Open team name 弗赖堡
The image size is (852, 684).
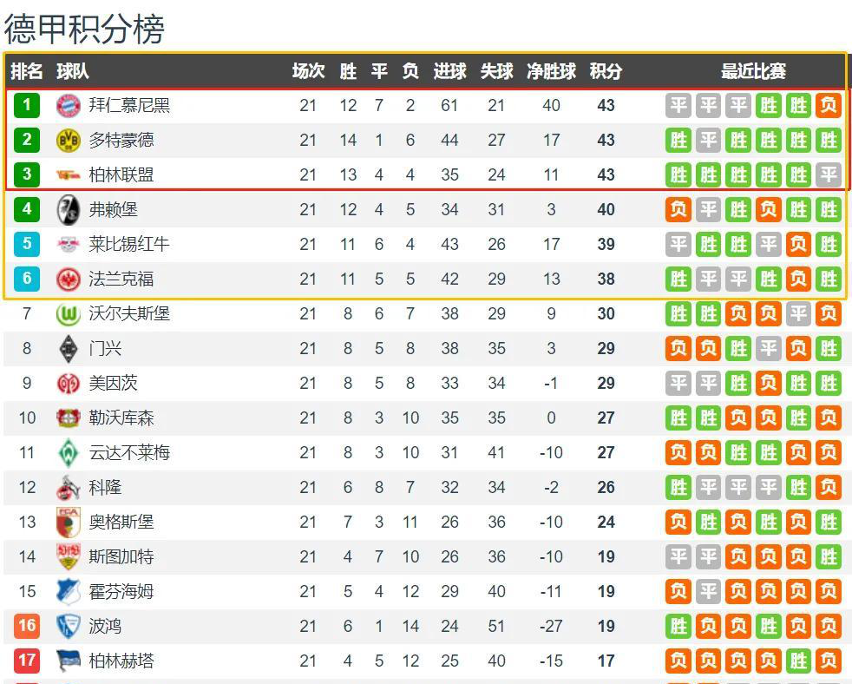point(113,210)
